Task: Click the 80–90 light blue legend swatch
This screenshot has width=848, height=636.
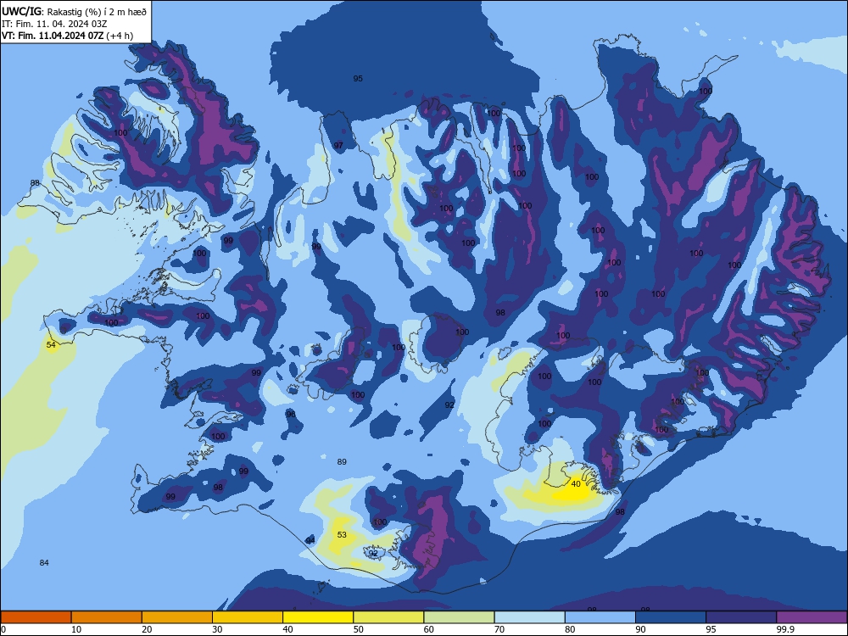Action: pyautogui.click(x=600, y=617)
